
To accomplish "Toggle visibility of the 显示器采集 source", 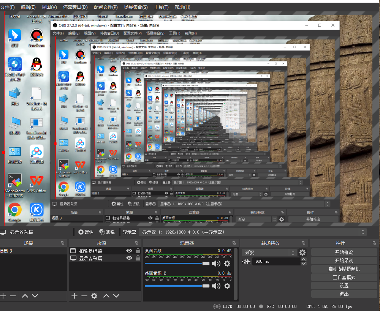I will pos(129,258).
